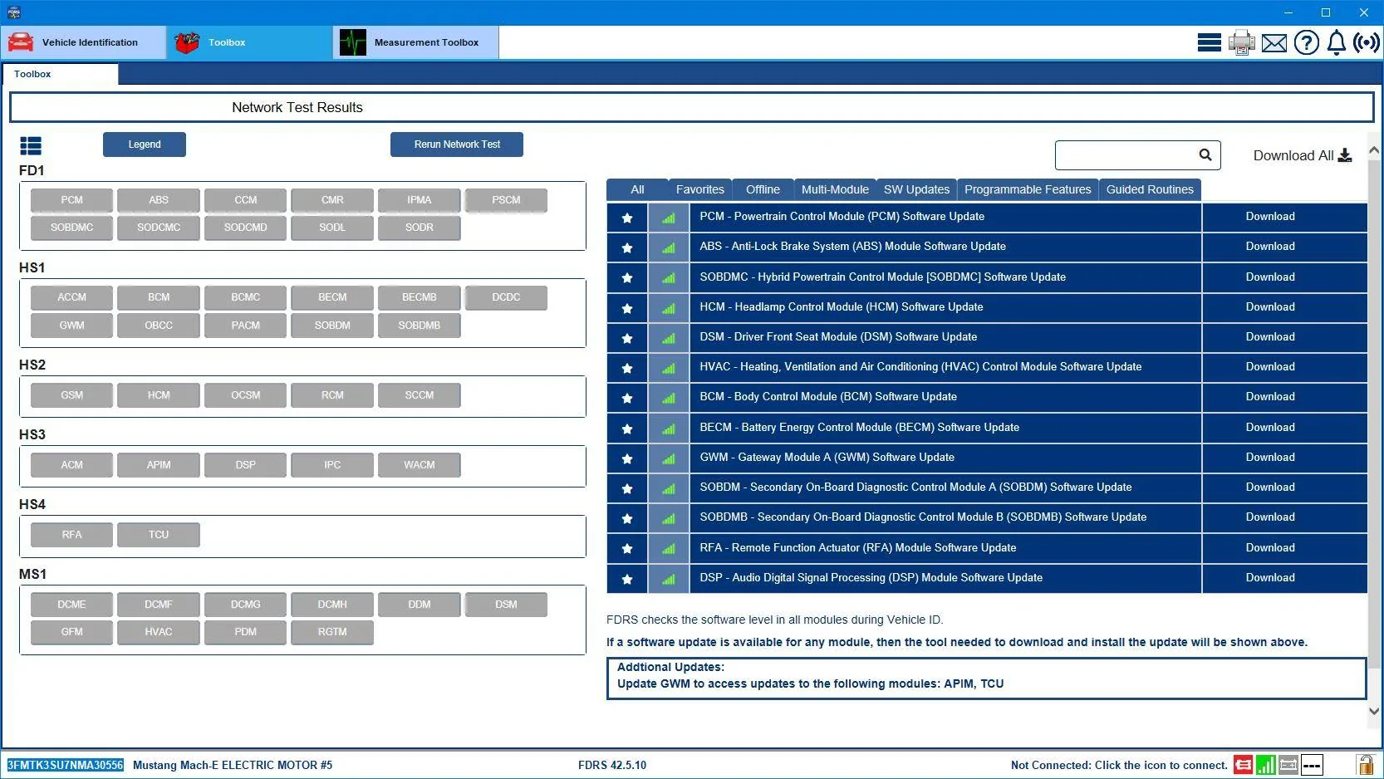The image size is (1384, 779).
Task: Click the 'Not Connected: Click the icon to connect.' text
Action: coord(1119,766)
